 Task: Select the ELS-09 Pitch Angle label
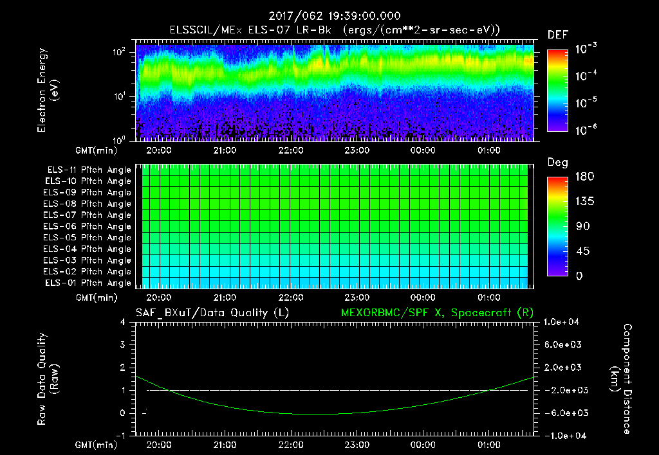coord(88,193)
